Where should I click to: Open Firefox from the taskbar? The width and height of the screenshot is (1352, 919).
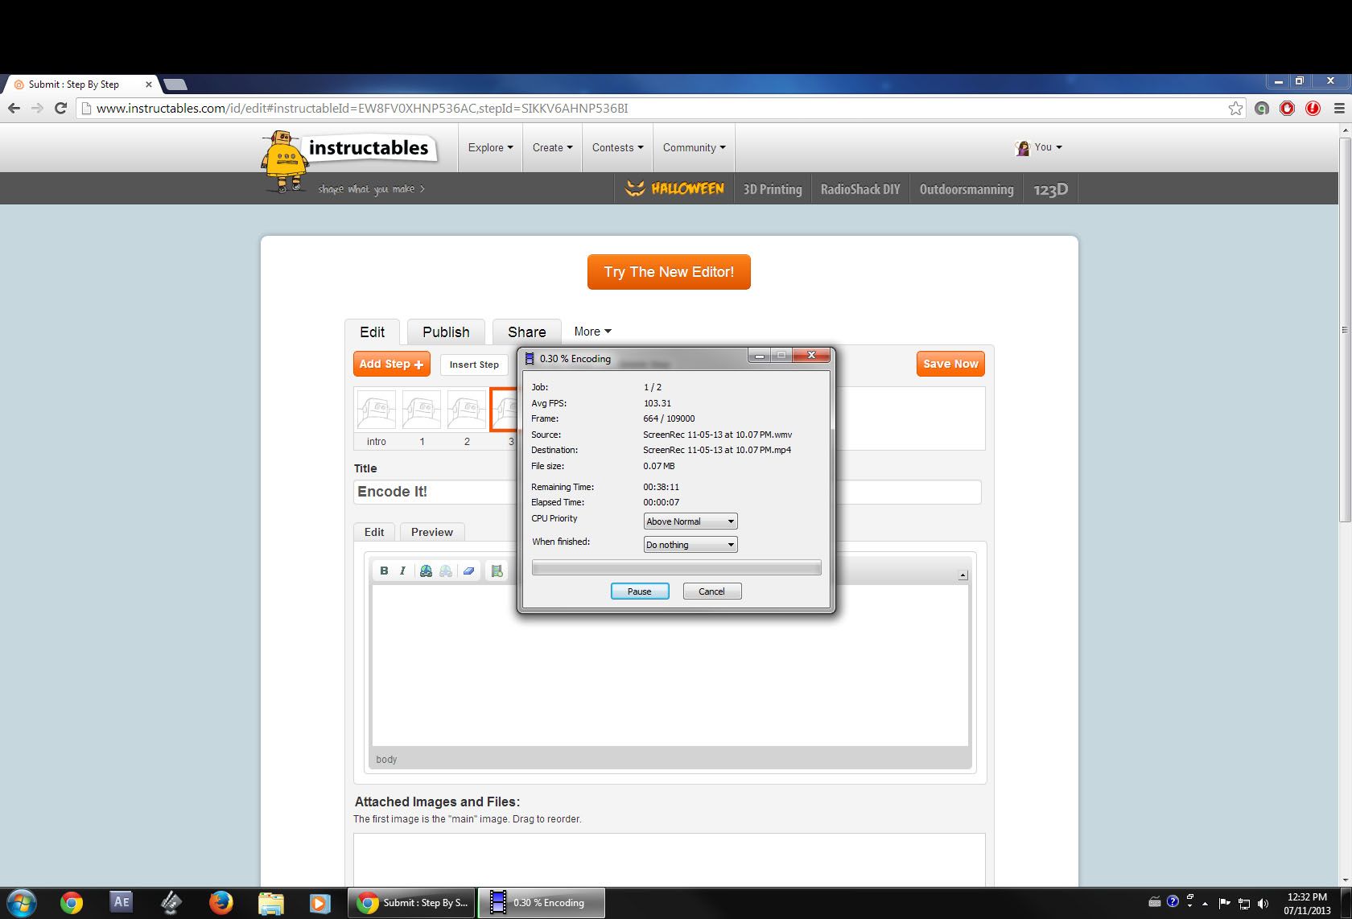[221, 903]
